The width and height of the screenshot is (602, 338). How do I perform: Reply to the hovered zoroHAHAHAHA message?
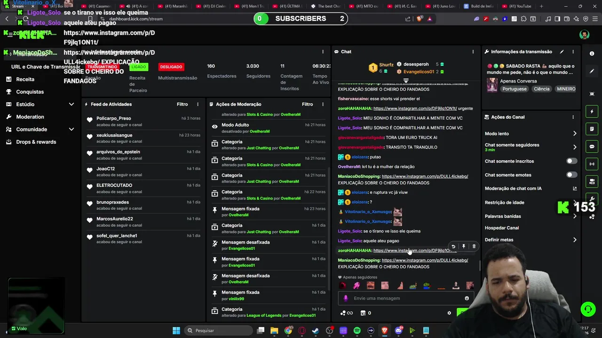pyautogui.click(x=453, y=246)
